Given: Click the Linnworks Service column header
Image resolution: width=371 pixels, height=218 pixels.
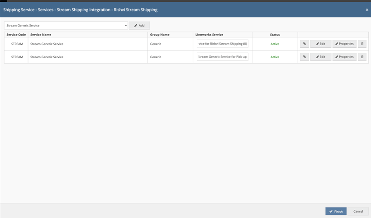Looking at the screenshot, I should (209, 35).
